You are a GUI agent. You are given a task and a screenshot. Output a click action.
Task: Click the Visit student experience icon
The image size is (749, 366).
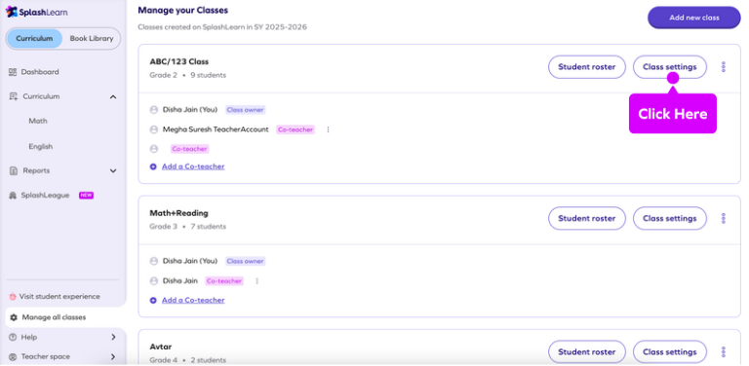[13, 297]
